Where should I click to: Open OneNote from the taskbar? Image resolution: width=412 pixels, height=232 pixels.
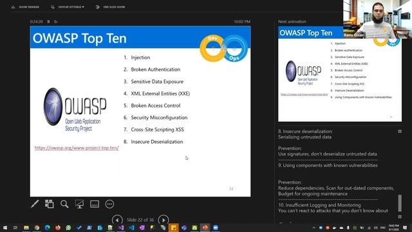[x=142, y=227]
